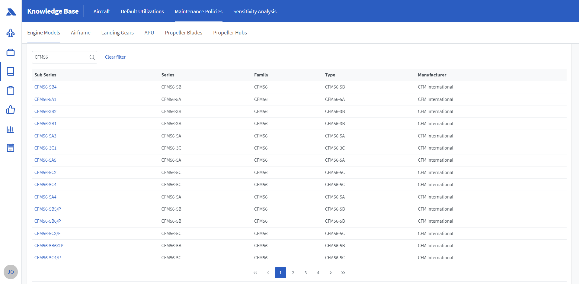Viewport: 579px width, 284px height.
Task: Click the app logo icon in sidebar
Action: (x=11, y=12)
